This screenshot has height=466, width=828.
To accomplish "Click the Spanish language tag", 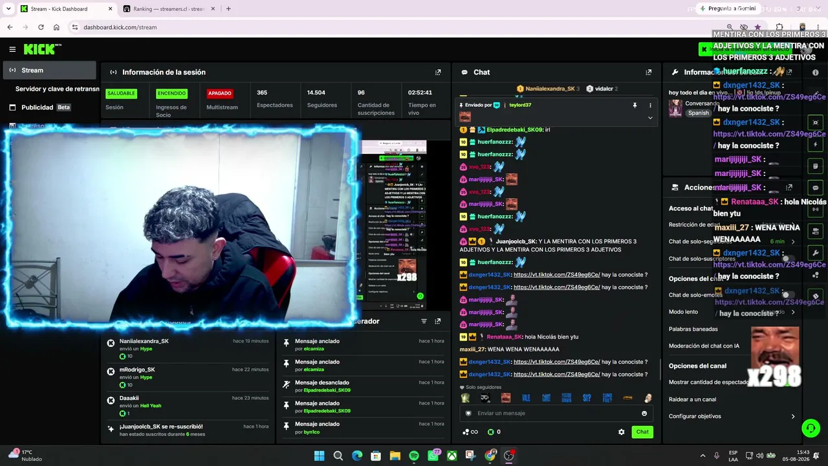I will point(699,113).
